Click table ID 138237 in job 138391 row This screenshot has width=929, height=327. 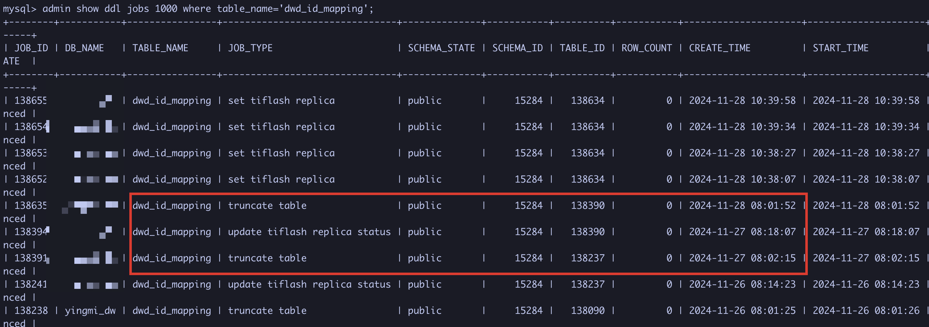click(588, 258)
